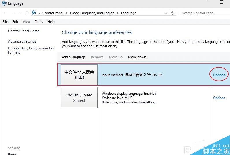
Task: Focus the Search Control Panel field
Action: 205,13
